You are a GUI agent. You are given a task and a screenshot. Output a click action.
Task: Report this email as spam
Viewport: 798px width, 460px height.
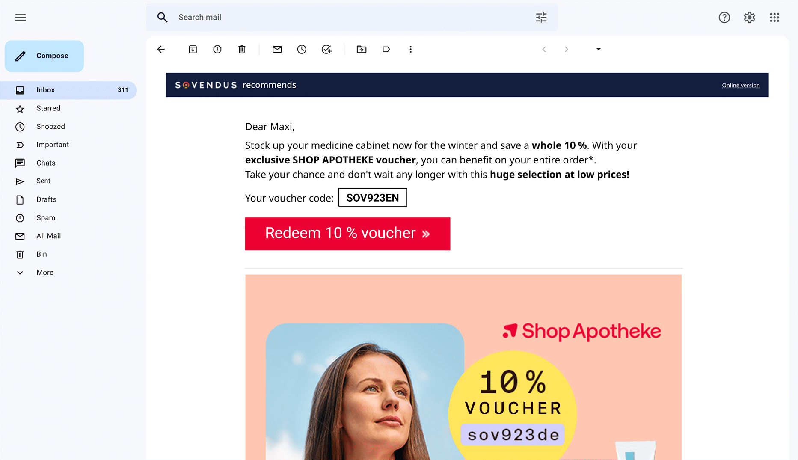tap(217, 50)
